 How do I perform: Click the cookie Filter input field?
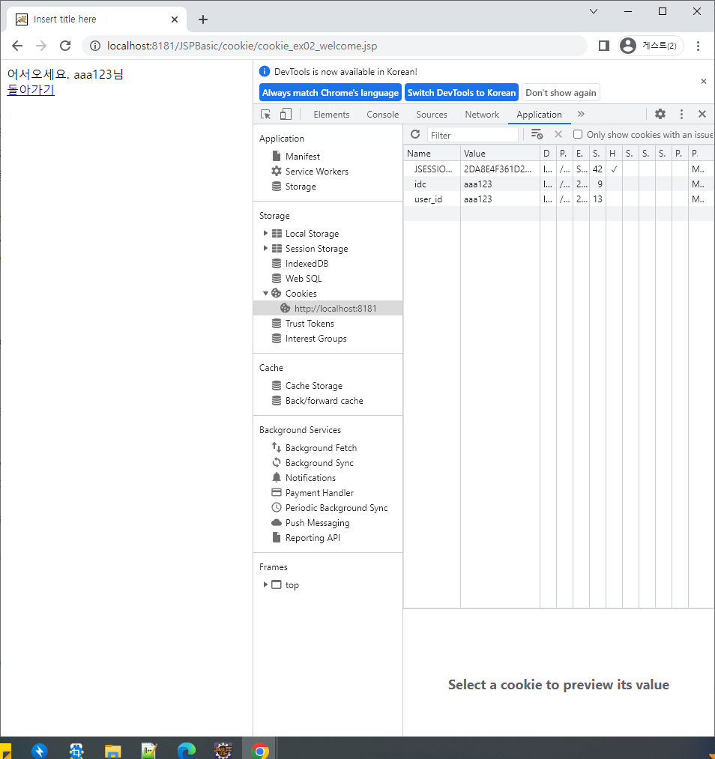click(x=473, y=135)
